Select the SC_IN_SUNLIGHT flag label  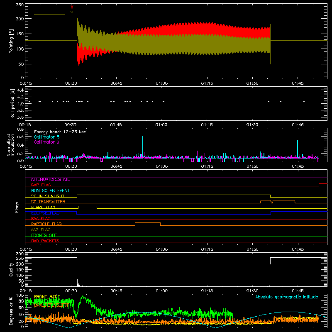click(x=48, y=196)
